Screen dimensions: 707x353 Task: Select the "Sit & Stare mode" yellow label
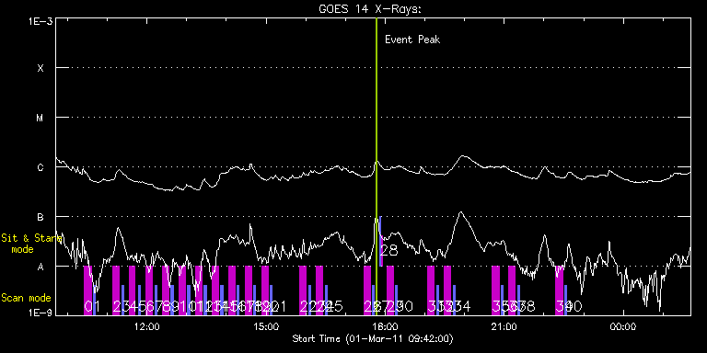click(x=31, y=243)
